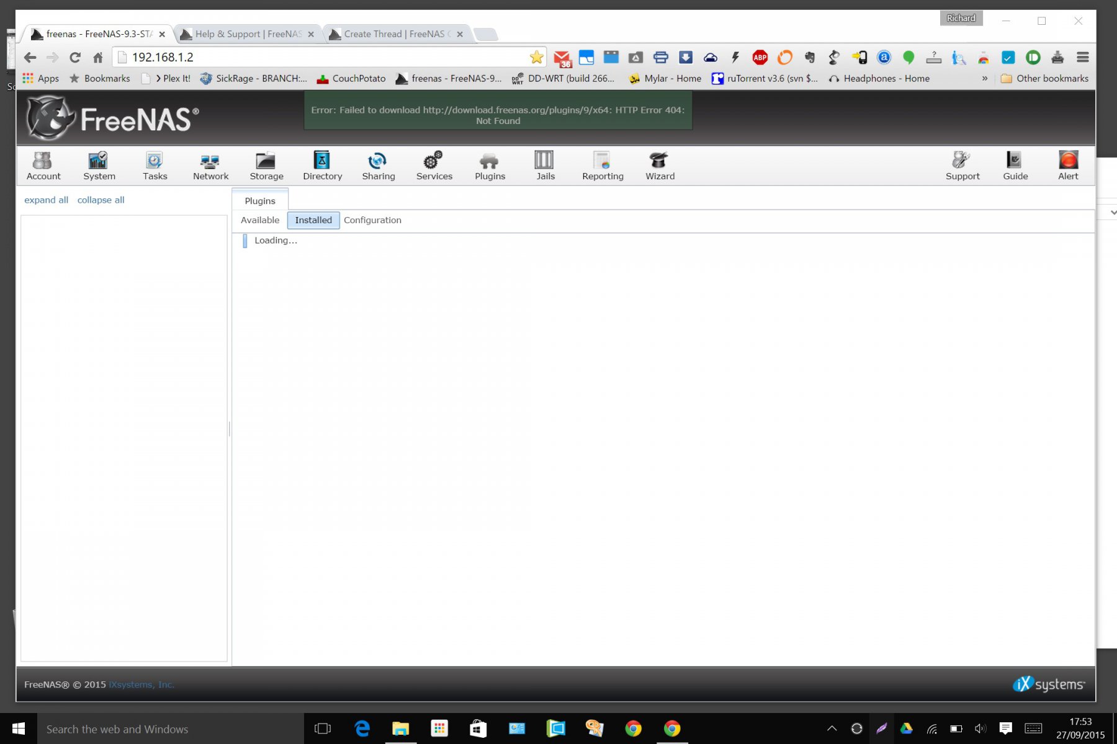Open Microsoft Edge from taskbar
The image size is (1117, 744).
[362, 729]
